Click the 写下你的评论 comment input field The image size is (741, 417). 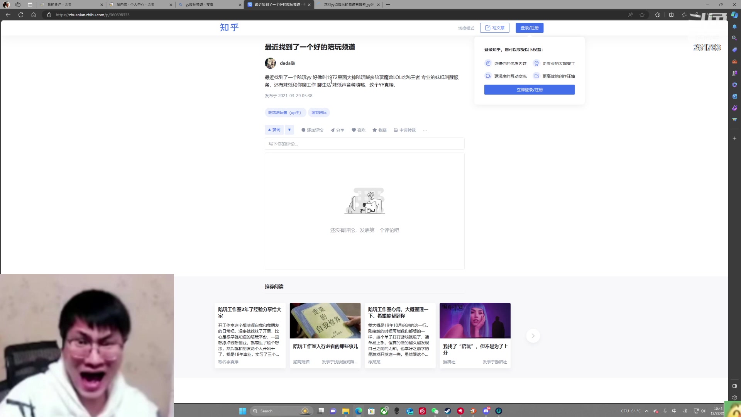[x=365, y=144]
